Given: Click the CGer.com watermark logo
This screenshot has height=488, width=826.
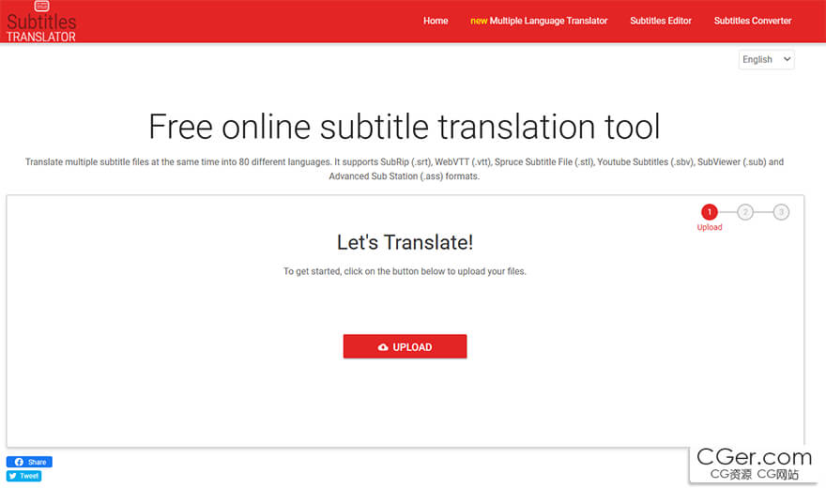Looking at the screenshot, I should (x=754, y=463).
